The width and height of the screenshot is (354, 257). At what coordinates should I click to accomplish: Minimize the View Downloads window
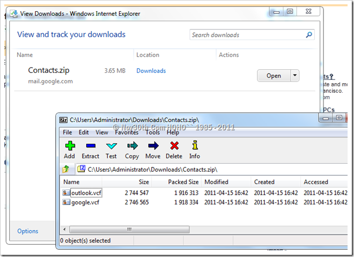pyautogui.click(x=276, y=12)
